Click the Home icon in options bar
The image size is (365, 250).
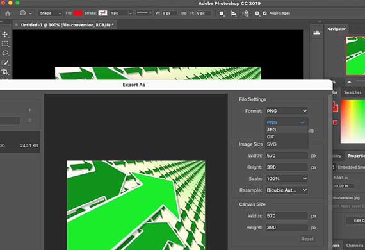click(8, 13)
